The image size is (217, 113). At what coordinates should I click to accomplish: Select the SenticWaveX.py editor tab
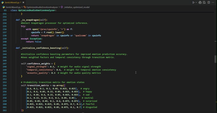13,2
